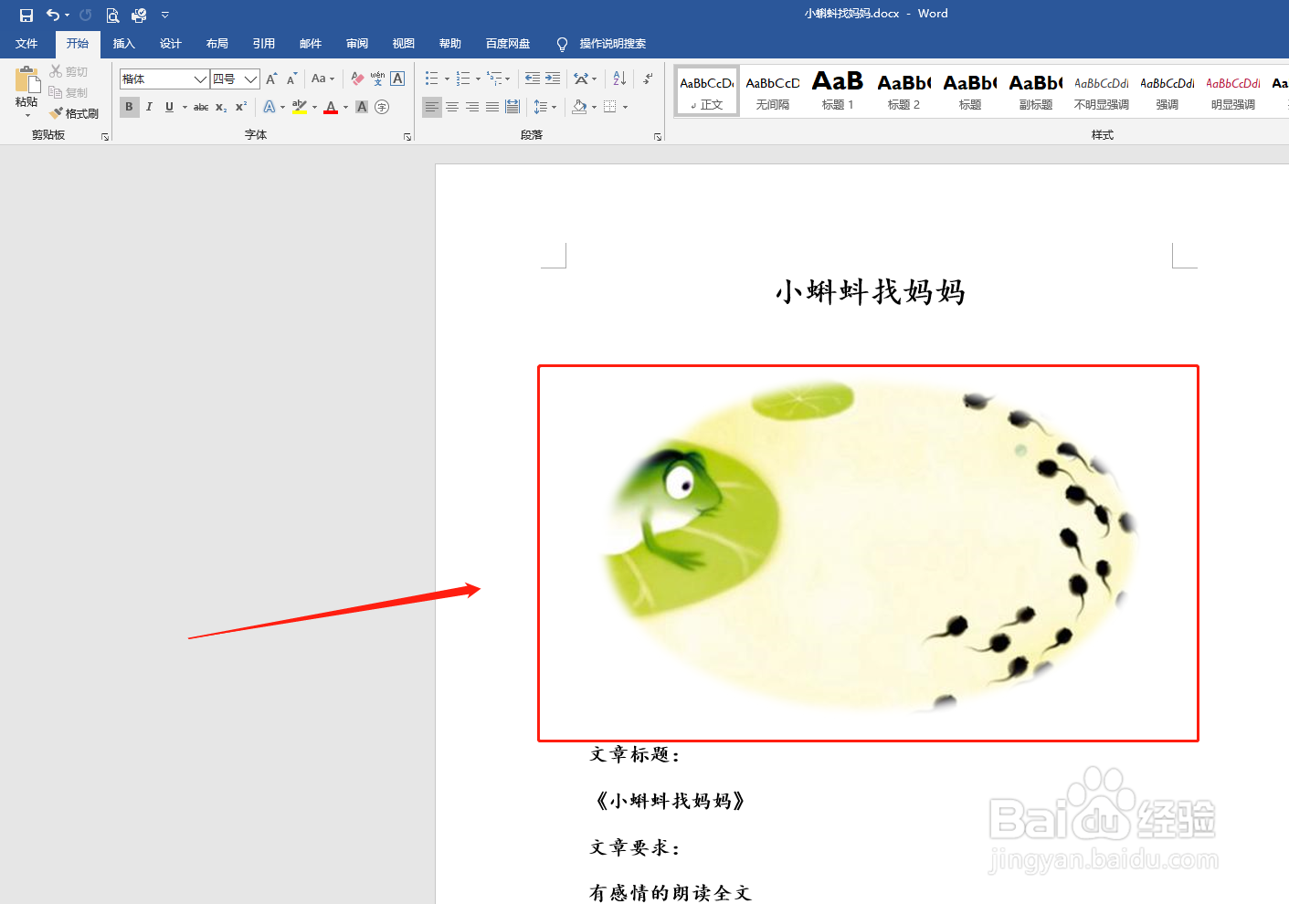The width and height of the screenshot is (1289, 904).
Task: Apply yellow text highlight color
Action: [x=300, y=107]
